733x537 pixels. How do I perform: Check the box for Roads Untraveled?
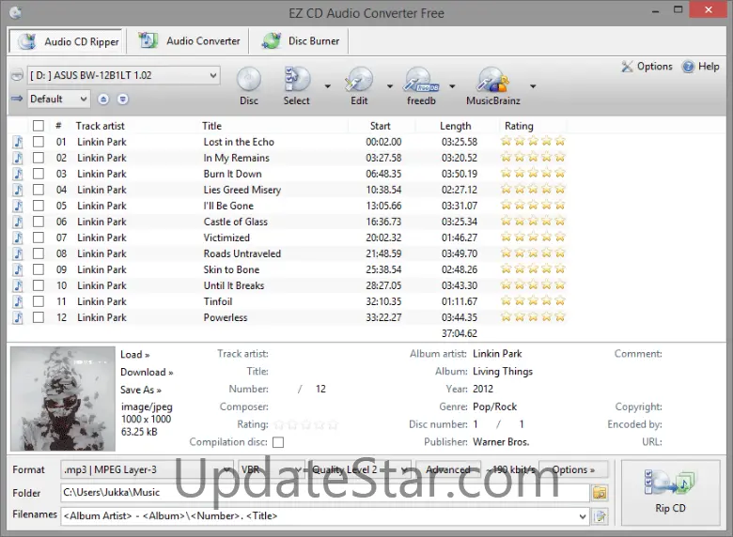click(x=39, y=253)
